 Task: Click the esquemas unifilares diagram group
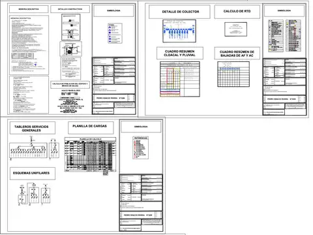coord(35,194)
